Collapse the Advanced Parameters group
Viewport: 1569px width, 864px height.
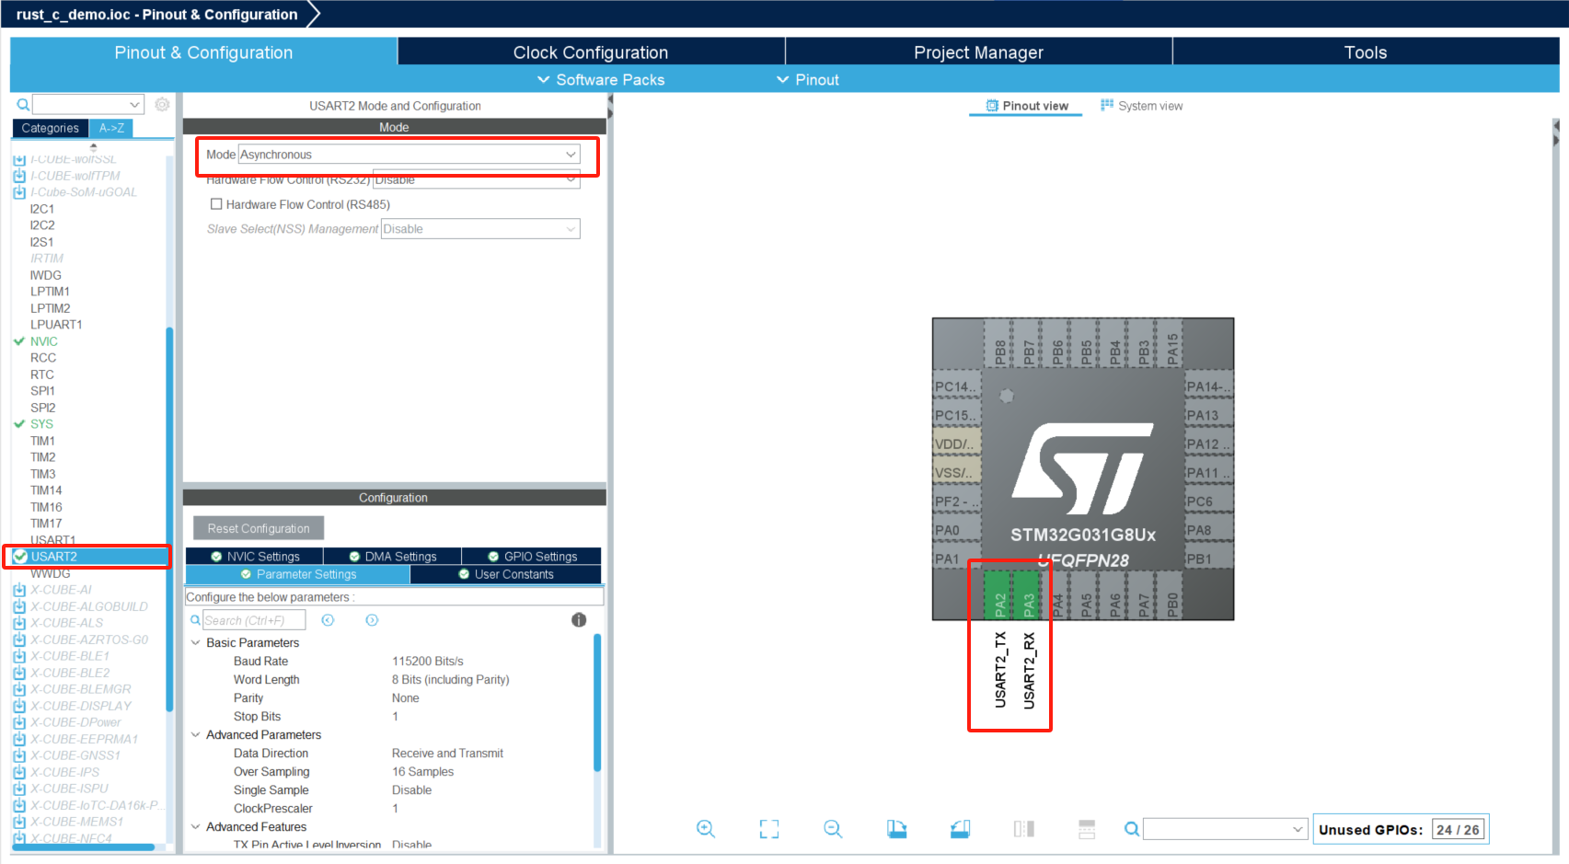195,735
